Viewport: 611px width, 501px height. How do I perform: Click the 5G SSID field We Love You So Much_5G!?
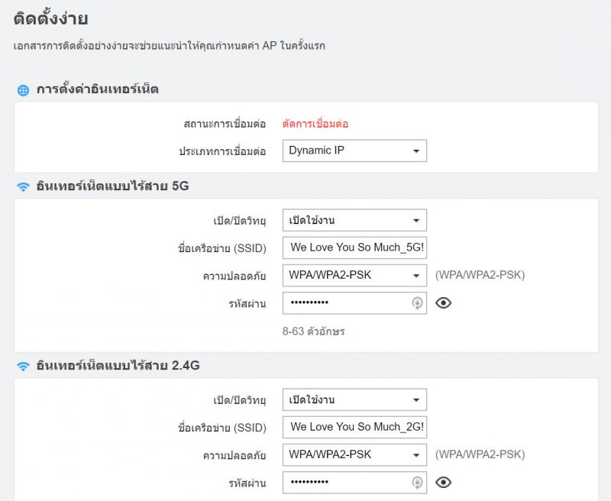pos(354,247)
